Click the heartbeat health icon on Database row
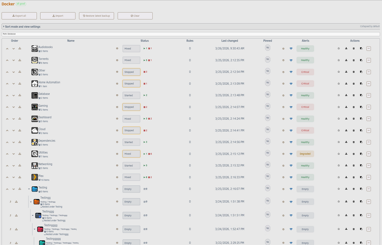 click(291, 95)
